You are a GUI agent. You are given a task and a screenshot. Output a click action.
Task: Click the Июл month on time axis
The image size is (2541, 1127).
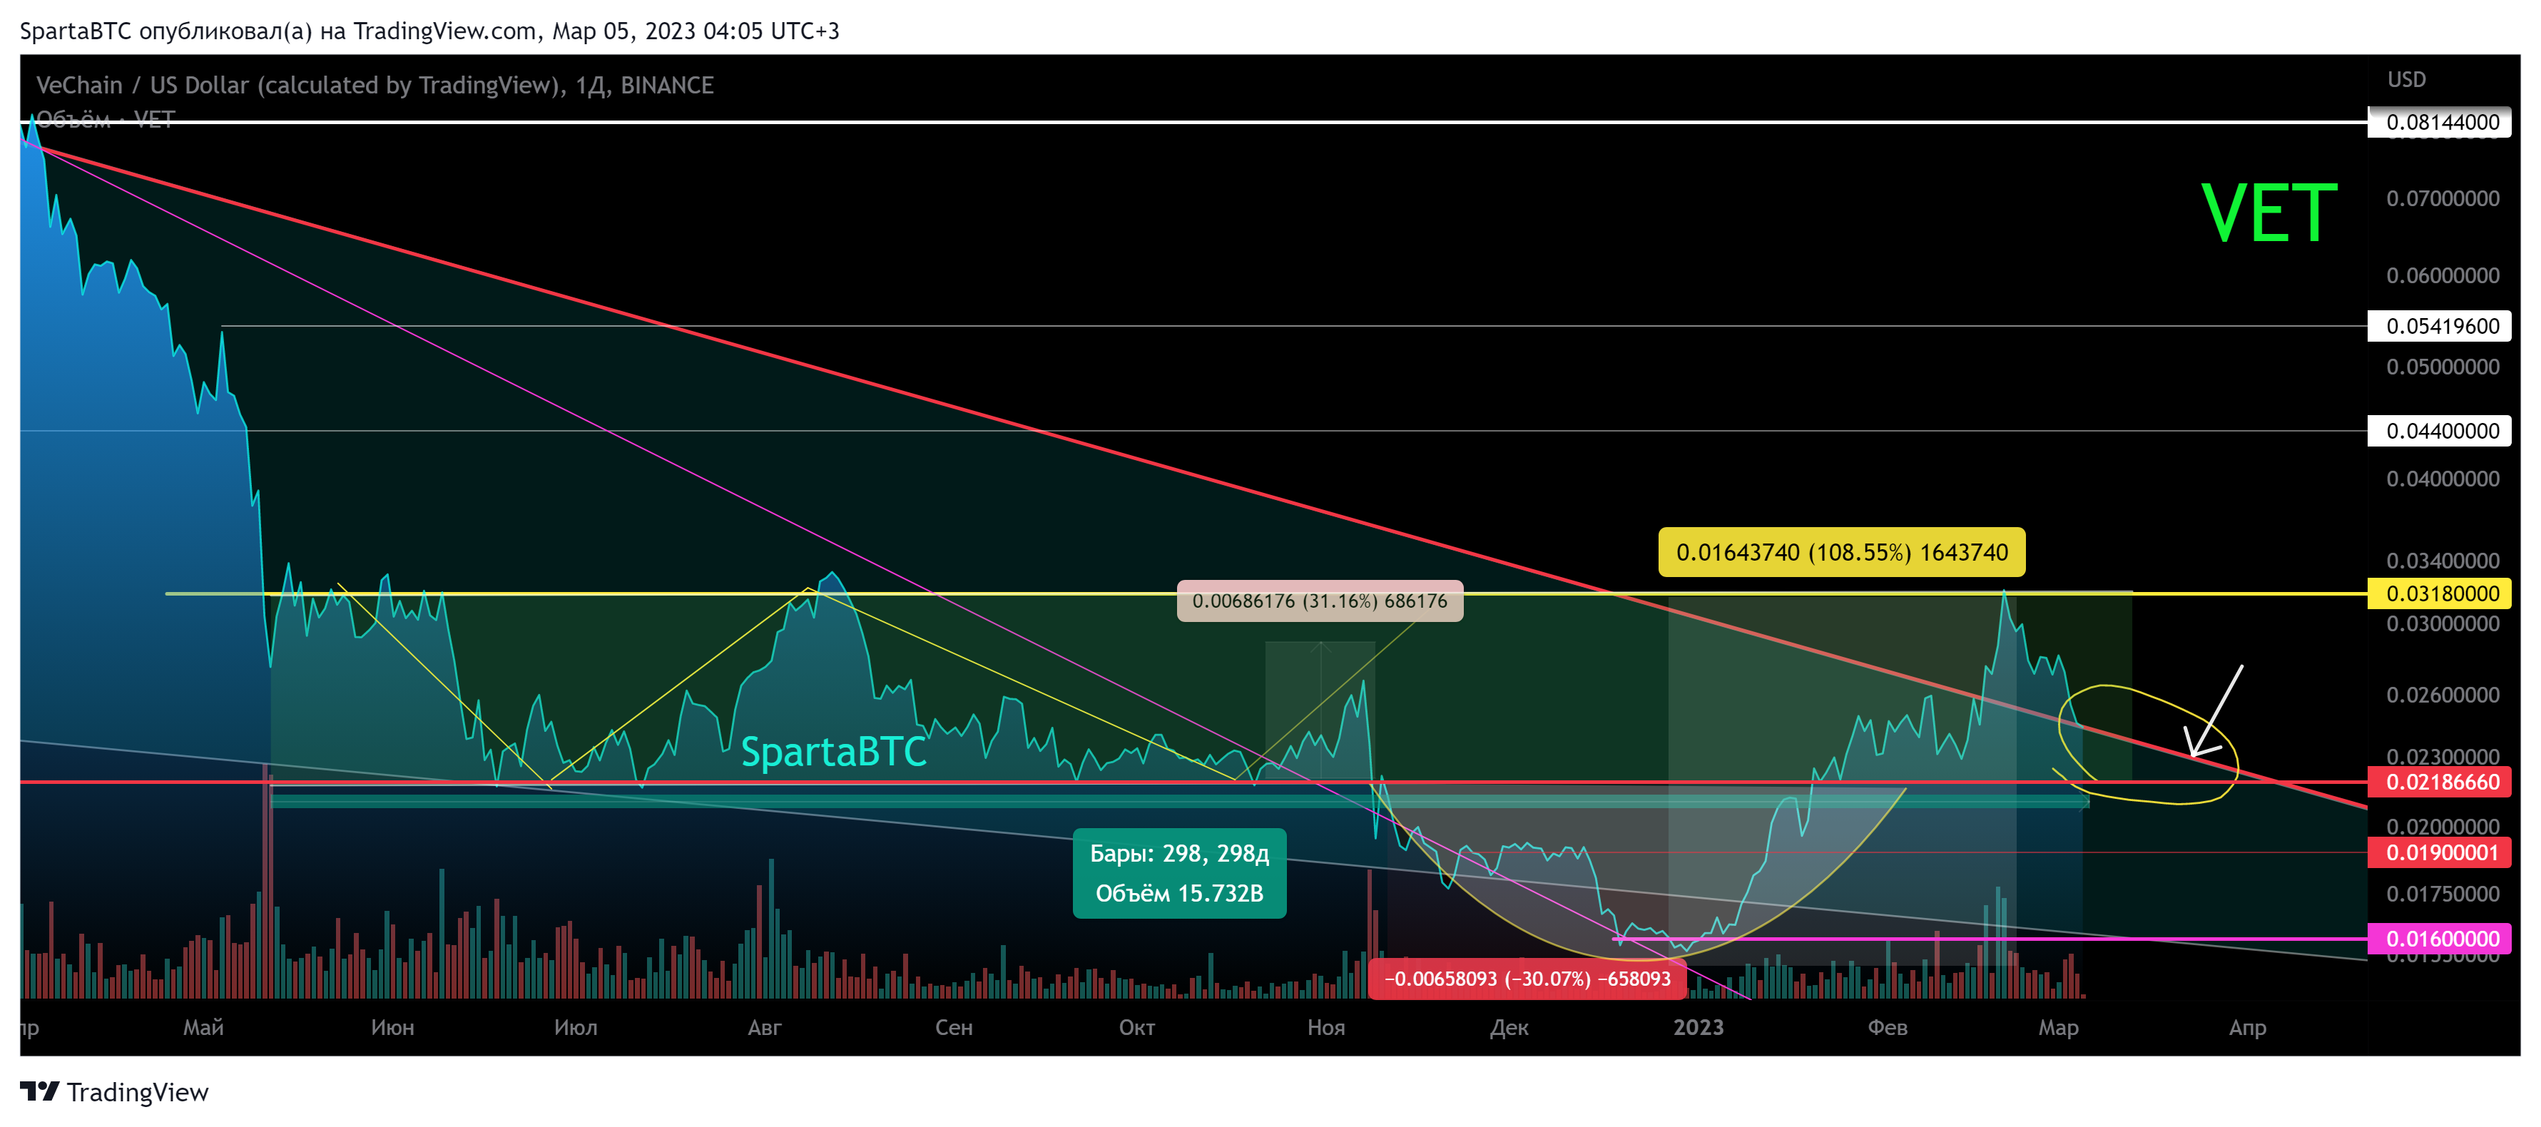coord(576,1027)
